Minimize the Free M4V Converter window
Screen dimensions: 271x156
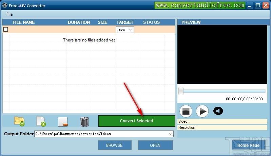[249, 5]
